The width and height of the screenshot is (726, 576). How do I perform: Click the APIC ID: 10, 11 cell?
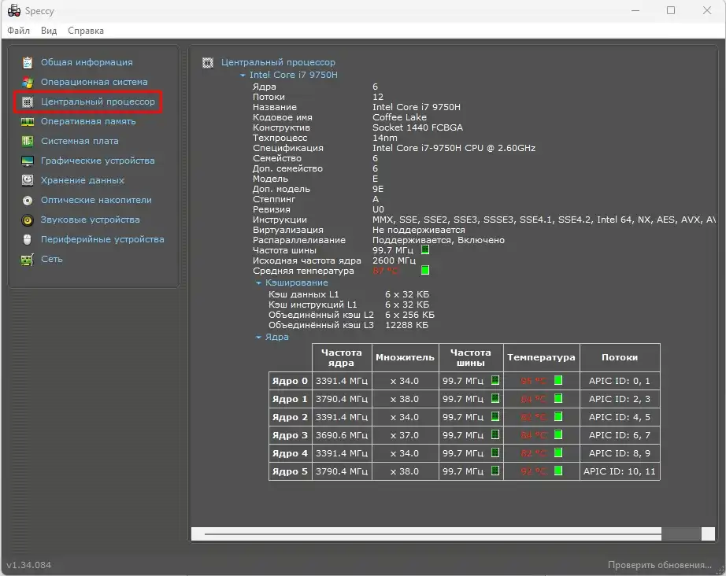620,471
